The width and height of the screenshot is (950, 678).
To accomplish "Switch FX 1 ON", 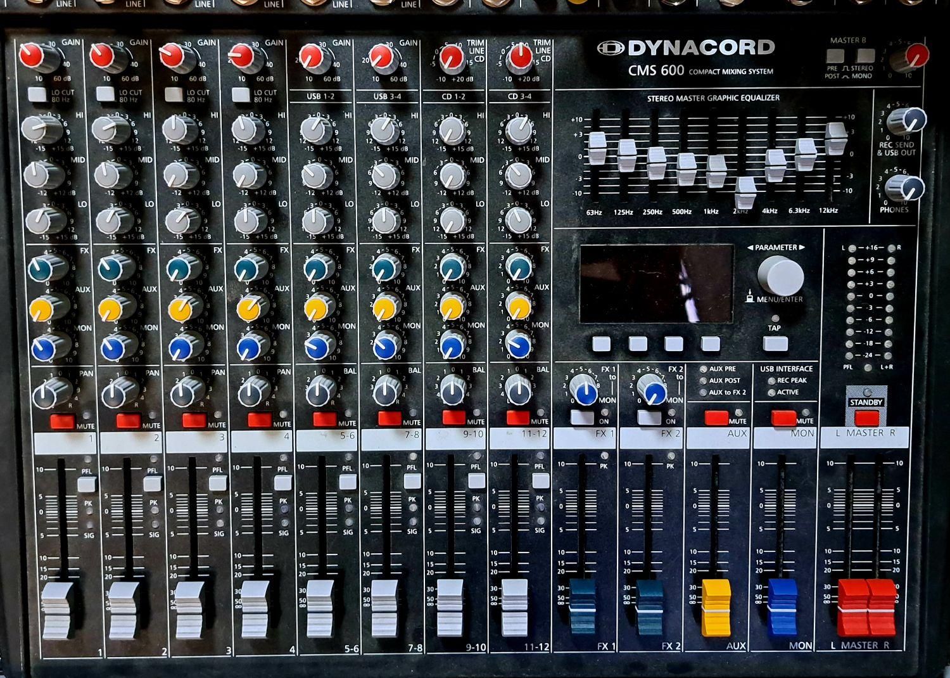I will [582, 418].
